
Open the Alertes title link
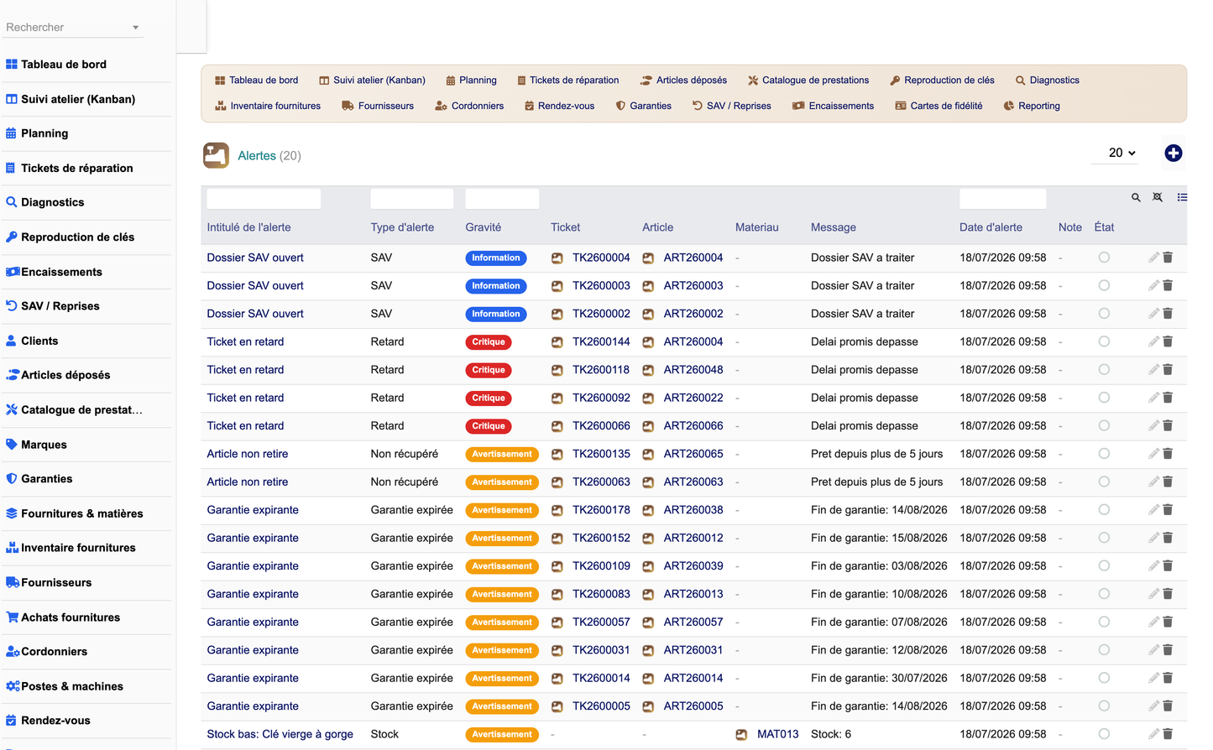tap(257, 156)
